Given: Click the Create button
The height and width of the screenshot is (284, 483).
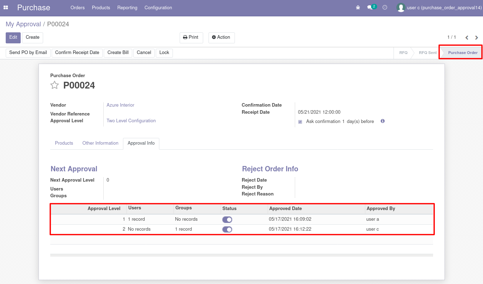Looking at the screenshot, I should (32, 38).
